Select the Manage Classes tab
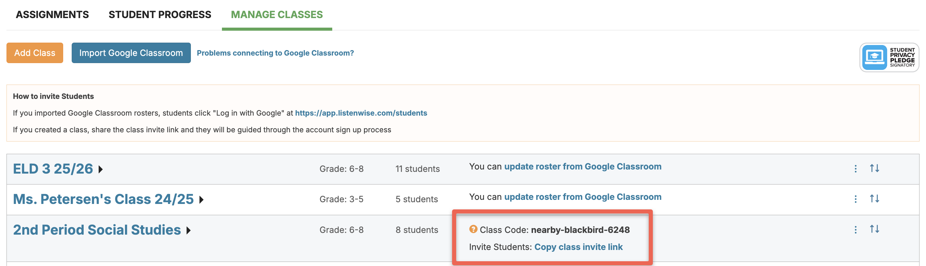The height and width of the screenshot is (266, 926). [277, 15]
